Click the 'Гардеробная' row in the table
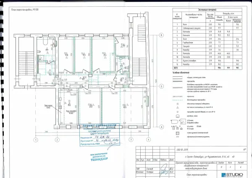Viewport: 252px width, 178px height. click(x=207, y=43)
